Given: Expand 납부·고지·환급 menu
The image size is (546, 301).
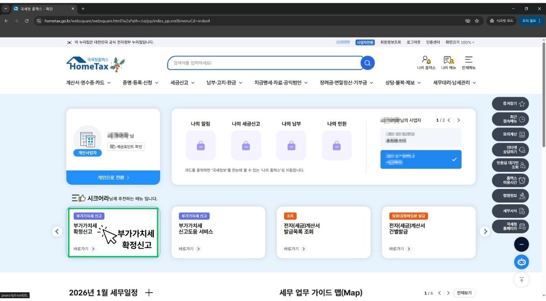Looking at the screenshot, I should pyautogui.click(x=224, y=83).
